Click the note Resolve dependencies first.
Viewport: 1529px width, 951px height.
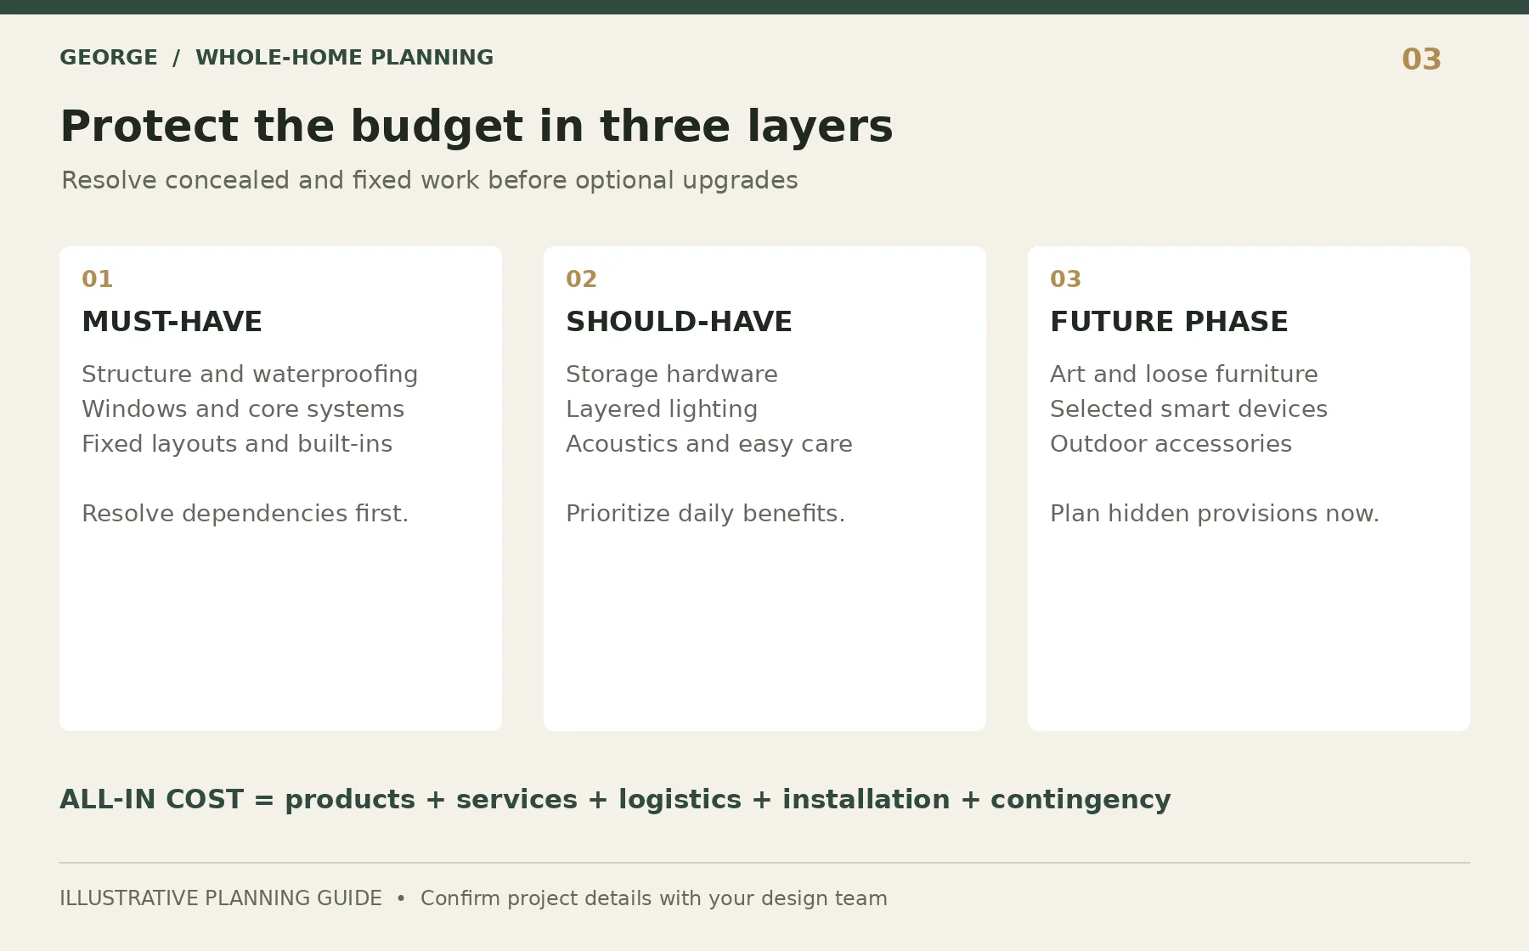(x=245, y=514)
